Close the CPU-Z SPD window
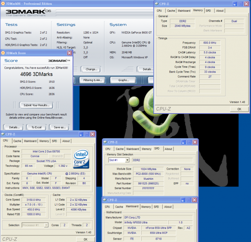 (195, 142)
